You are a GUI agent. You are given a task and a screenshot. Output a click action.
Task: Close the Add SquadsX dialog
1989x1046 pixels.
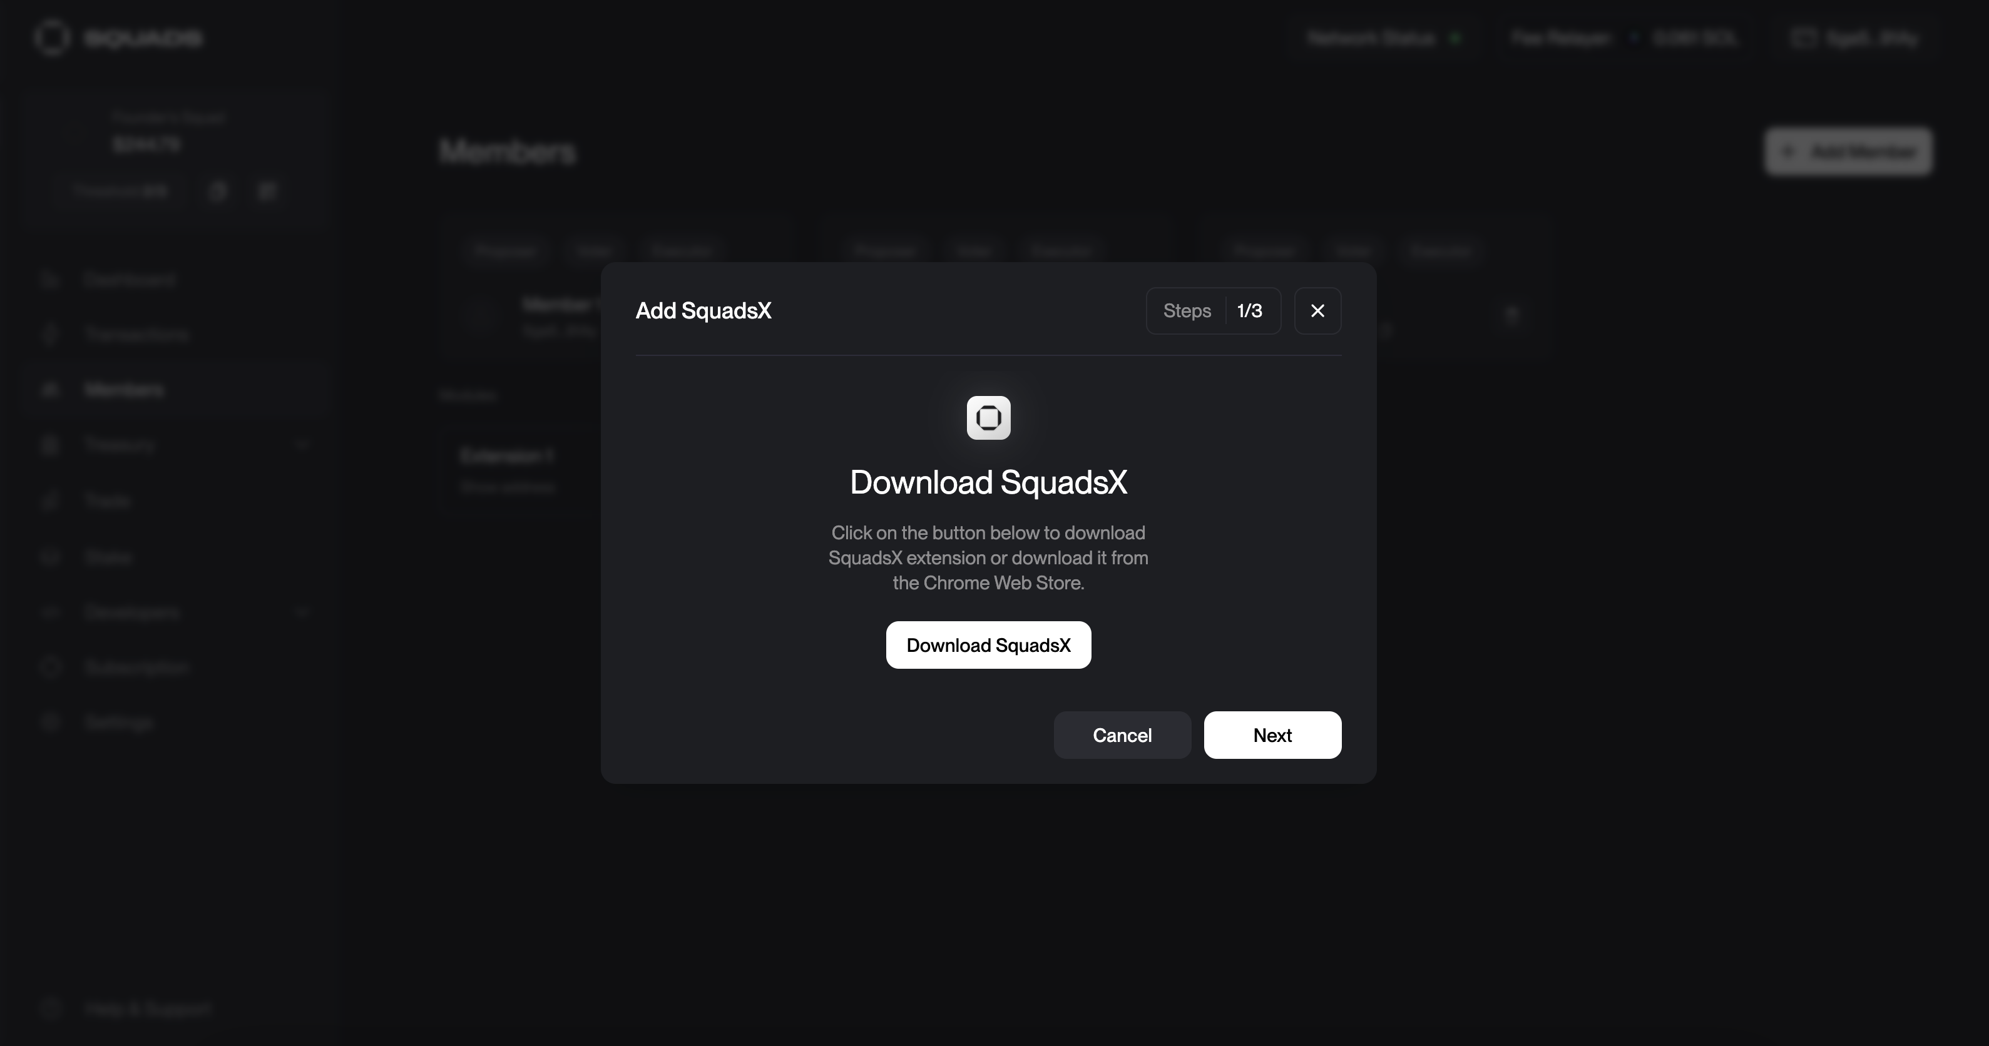[x=1317, y=310]
